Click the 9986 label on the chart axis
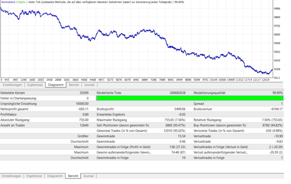 pyautogui.click(x=277, y=9)
